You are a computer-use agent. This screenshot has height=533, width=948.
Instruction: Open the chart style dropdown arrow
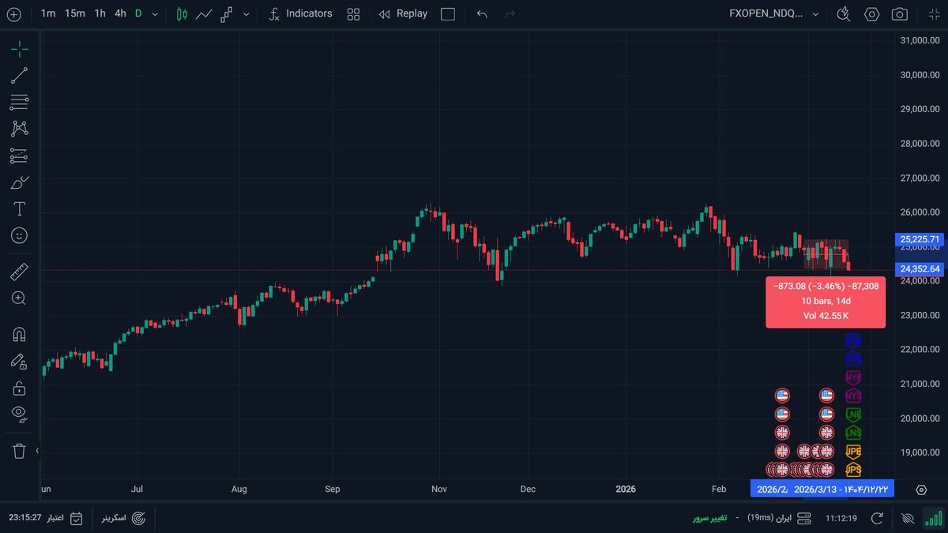click(x=246, y=14)
